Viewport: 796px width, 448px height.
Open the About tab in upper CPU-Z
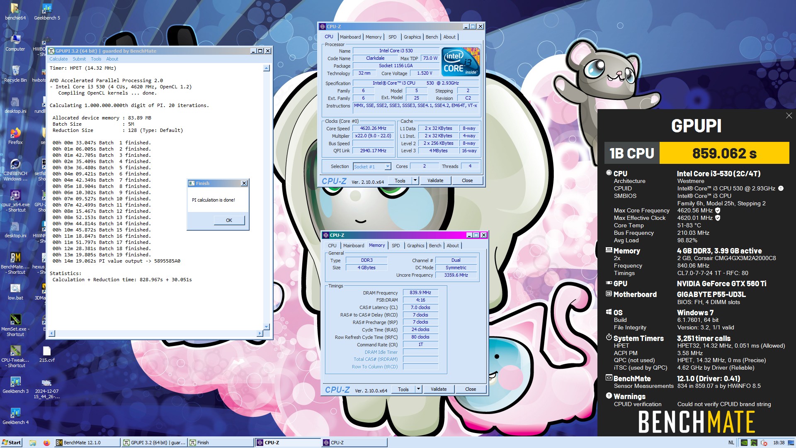coord(449,37)
